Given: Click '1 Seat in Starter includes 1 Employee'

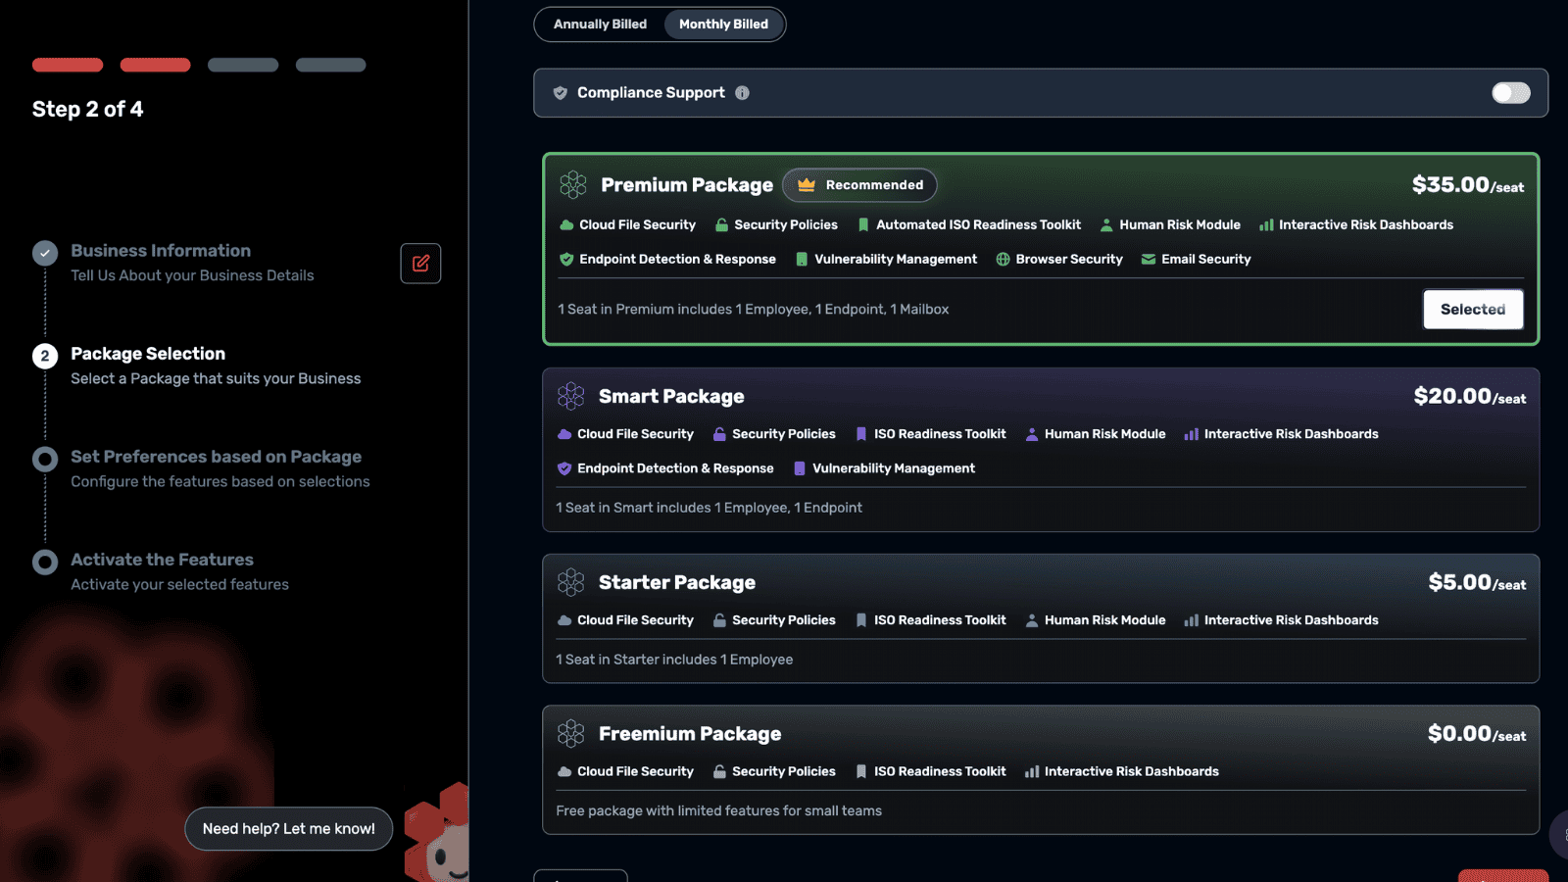Looking at the screenshot, I should [674, 660].
